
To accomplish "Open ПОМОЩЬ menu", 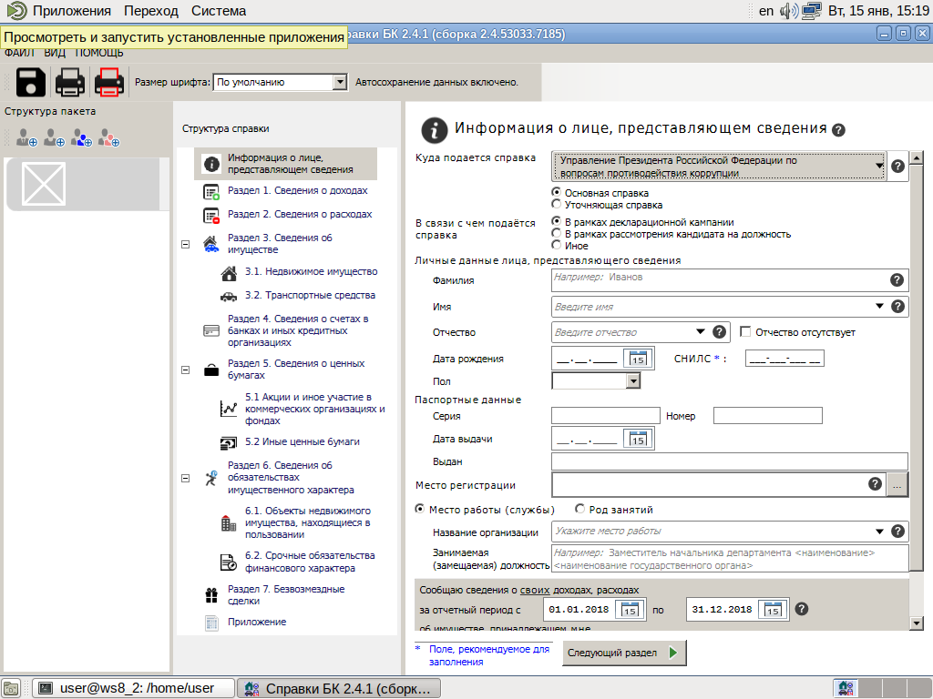I will click(x=99, y=53).
